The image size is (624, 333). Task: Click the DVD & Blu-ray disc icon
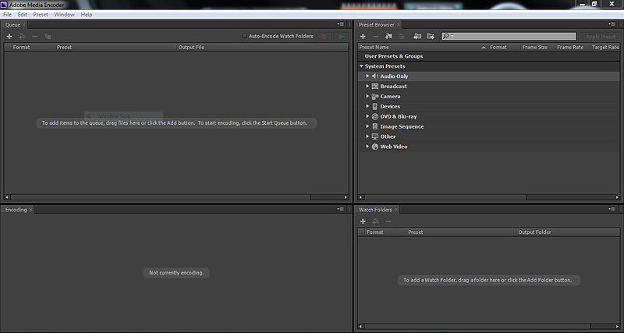pyautogui.click(x=375, y=116)
